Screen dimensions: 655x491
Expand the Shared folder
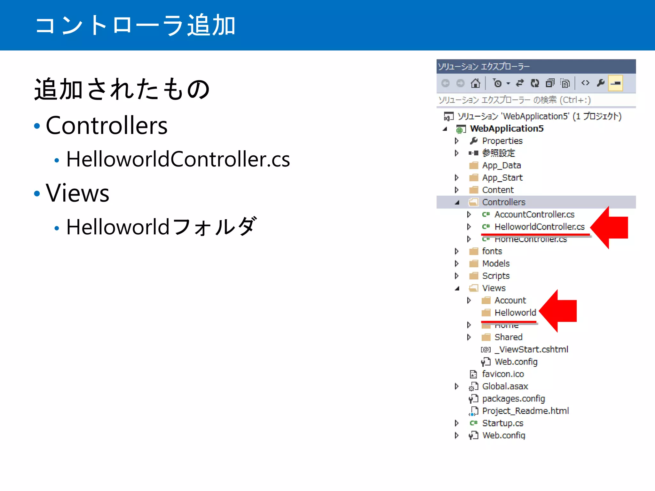click(469, 337)
